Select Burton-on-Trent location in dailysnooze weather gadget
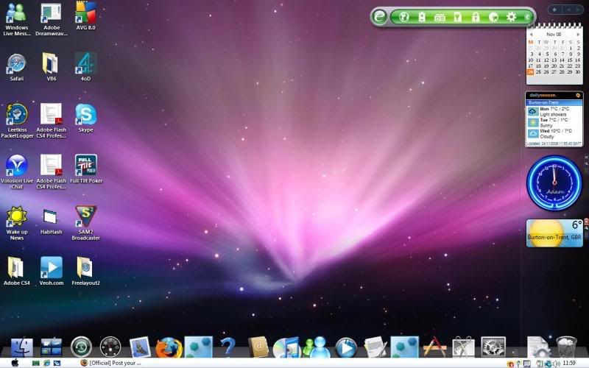Screen dimensions: 589x368 coord(554,102)
